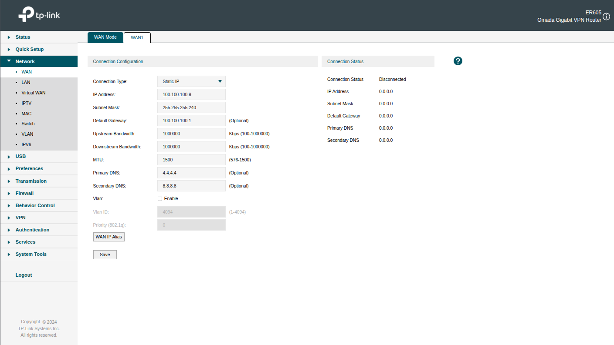Open the IPTV submenu item
The image size is (614, 345).
[x=39, y=103]
